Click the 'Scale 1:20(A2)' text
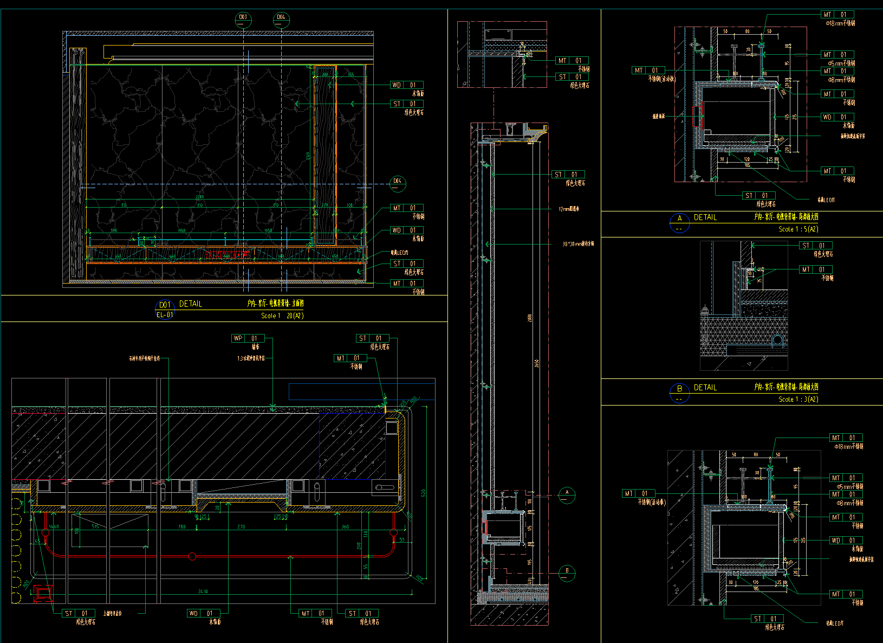Image resolution: width=883 pixels, height=643 pixels. (x=282, y=316)
